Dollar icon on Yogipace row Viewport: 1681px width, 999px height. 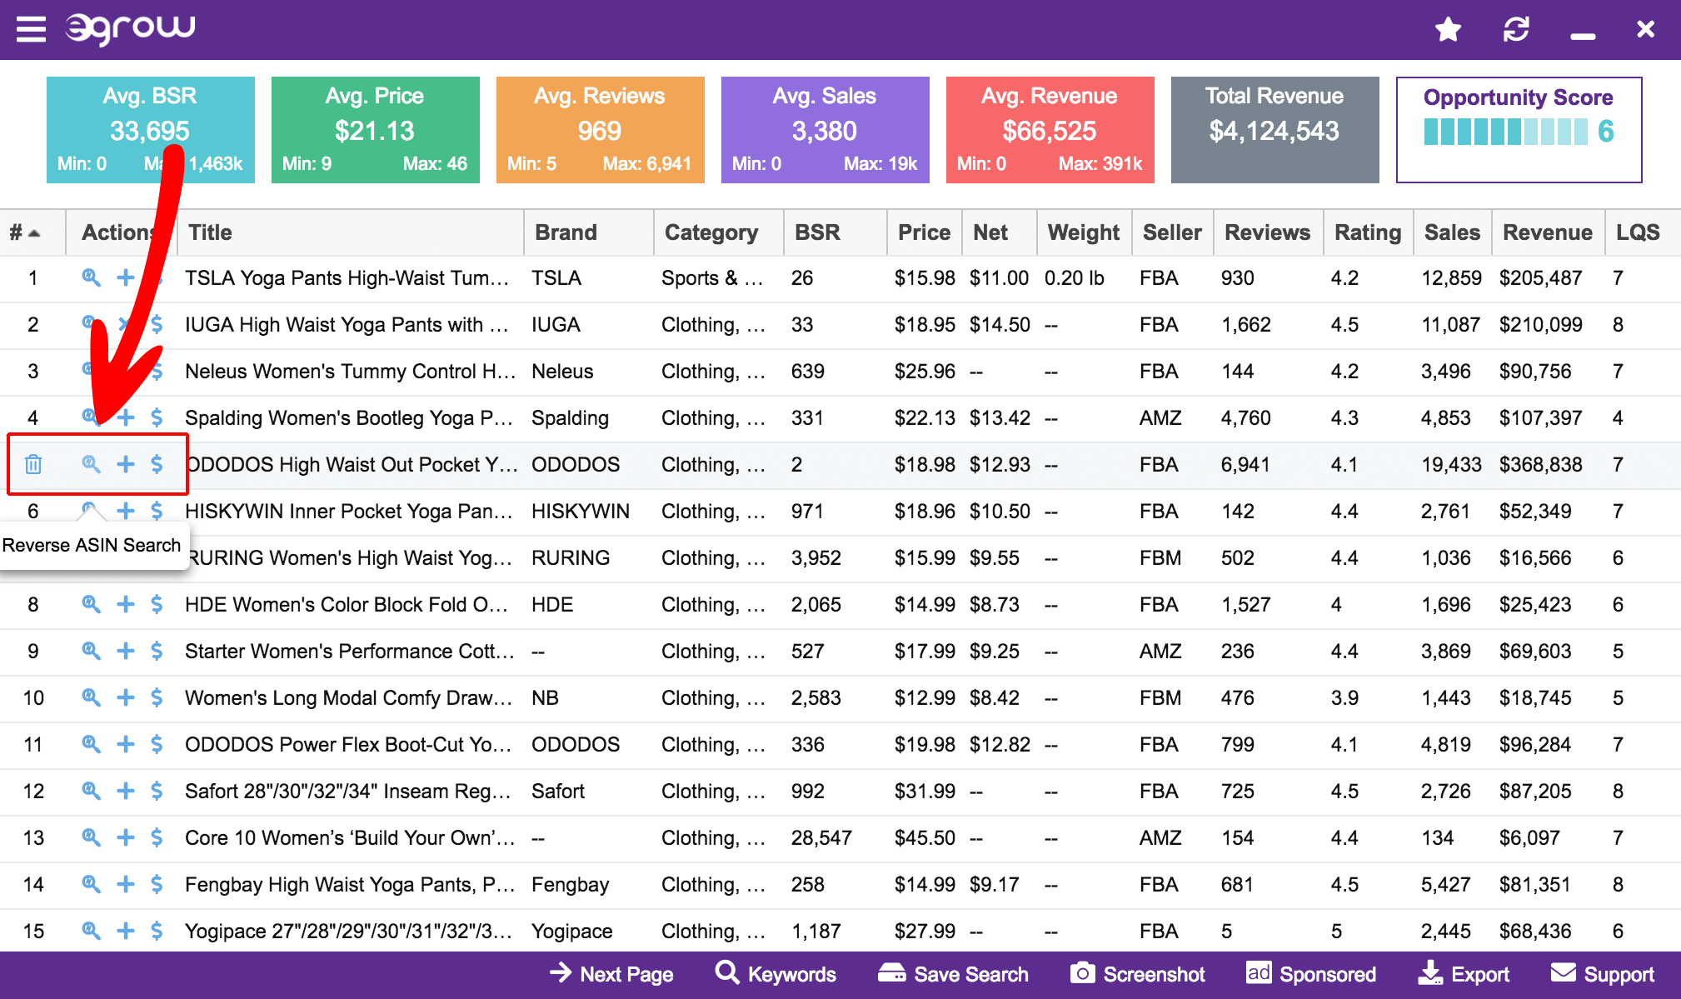click(157, 931)
